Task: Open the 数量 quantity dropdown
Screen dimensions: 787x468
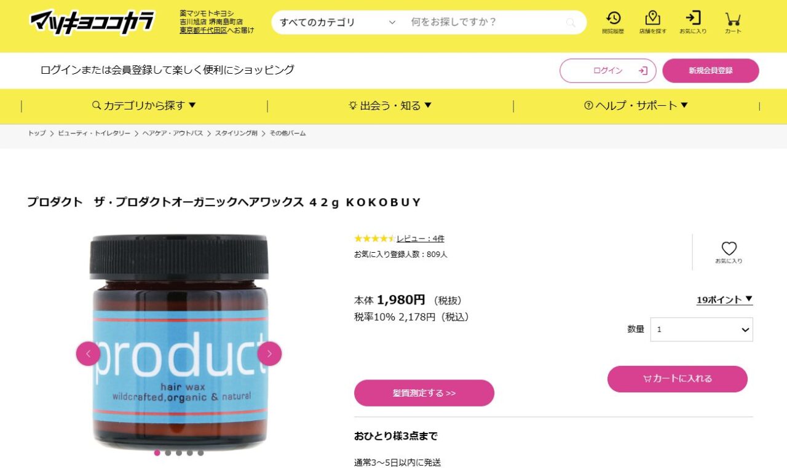Action: (x=702, y=330)
